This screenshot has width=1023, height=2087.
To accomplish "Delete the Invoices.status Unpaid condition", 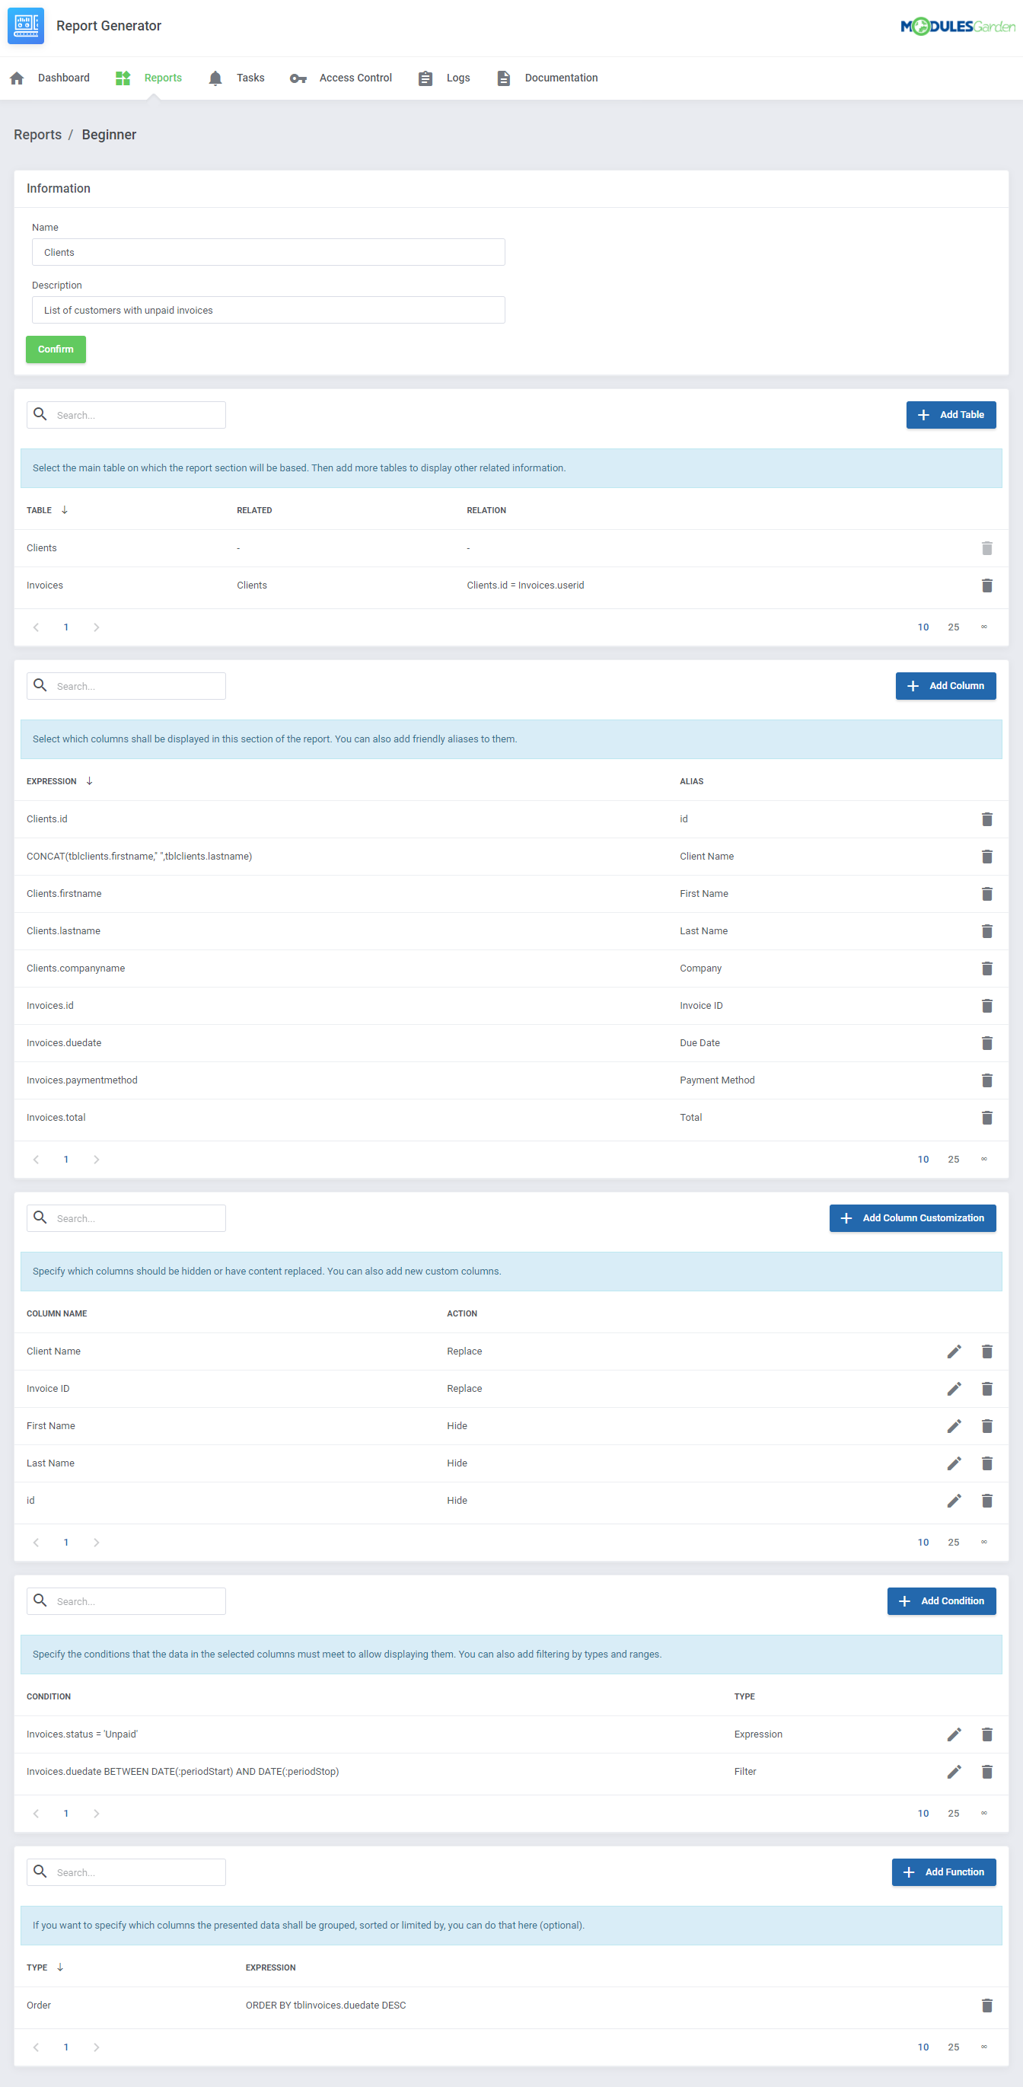I will (x=986, y=1734).
